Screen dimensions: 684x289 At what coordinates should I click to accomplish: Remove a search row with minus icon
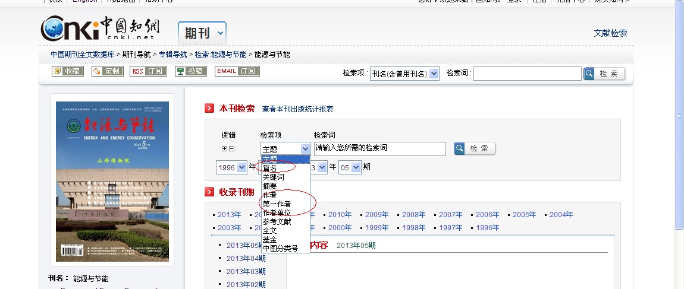pyautogui.click(x=231, y=149)
